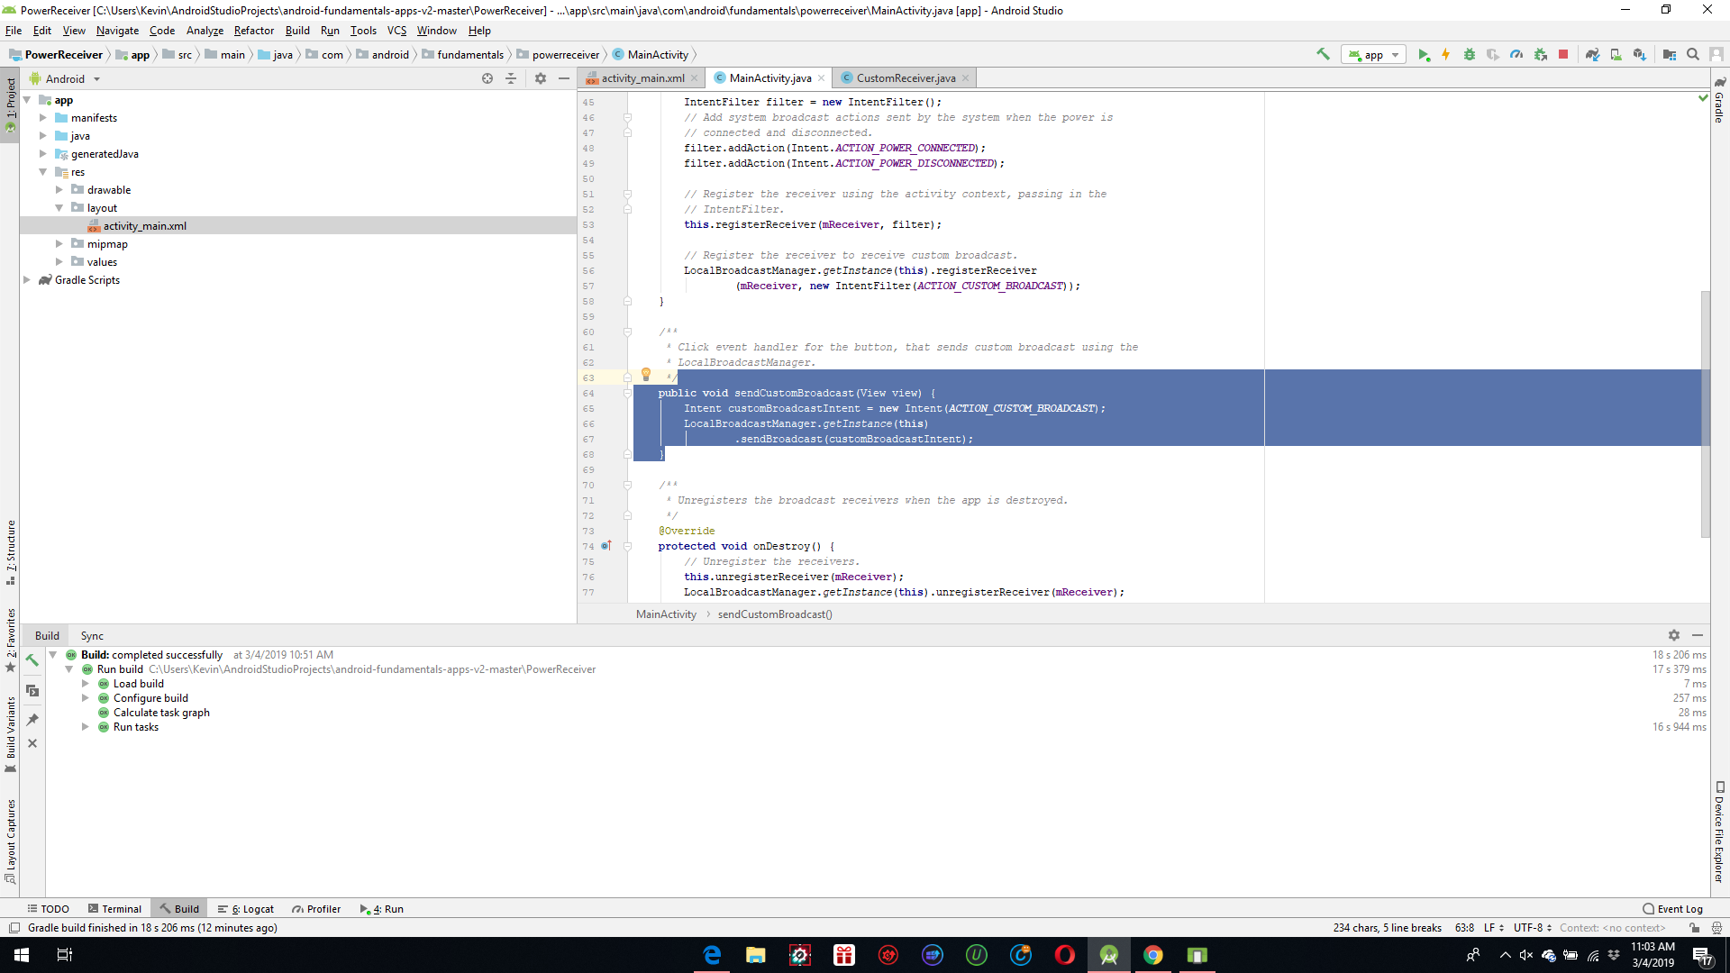Sync project with Gradle files icon

(x=1592, y=54)
